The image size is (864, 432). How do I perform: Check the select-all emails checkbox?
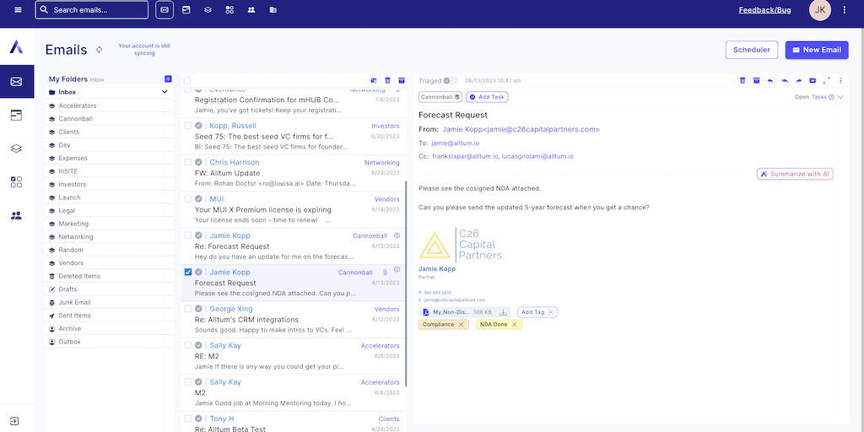pos(188,80)
